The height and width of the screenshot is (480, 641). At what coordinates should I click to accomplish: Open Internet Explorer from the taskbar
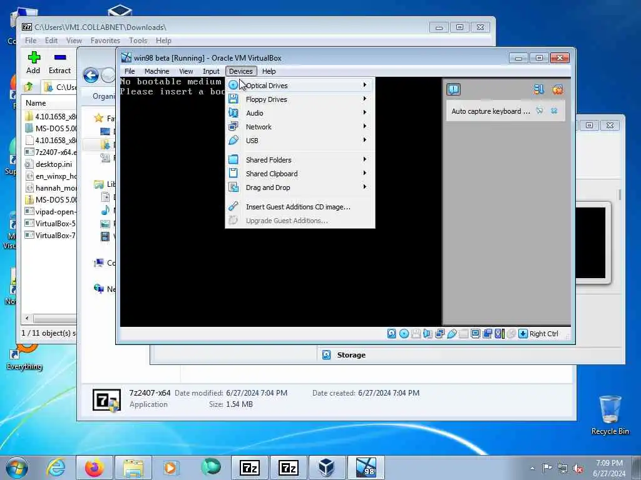[x=56, y=467]
